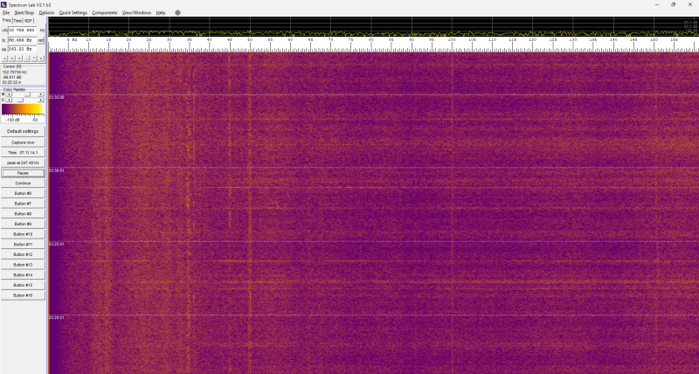This screenshot has height=374, width=699.
Task: Open the Start/Stop menu
Action: point(24,13)
